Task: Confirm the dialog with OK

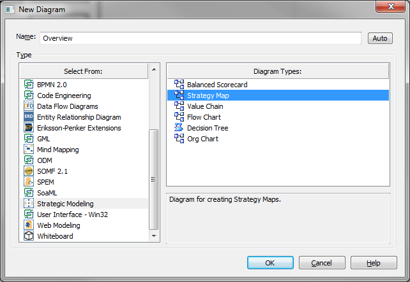Action: 270,263
